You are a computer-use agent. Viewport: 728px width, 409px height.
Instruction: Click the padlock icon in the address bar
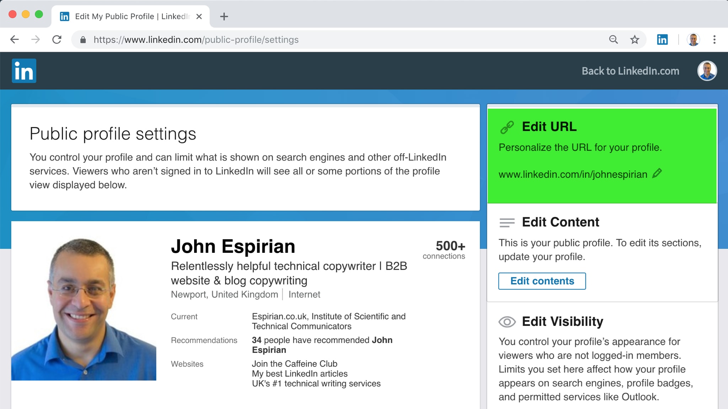tap(82, 40)
